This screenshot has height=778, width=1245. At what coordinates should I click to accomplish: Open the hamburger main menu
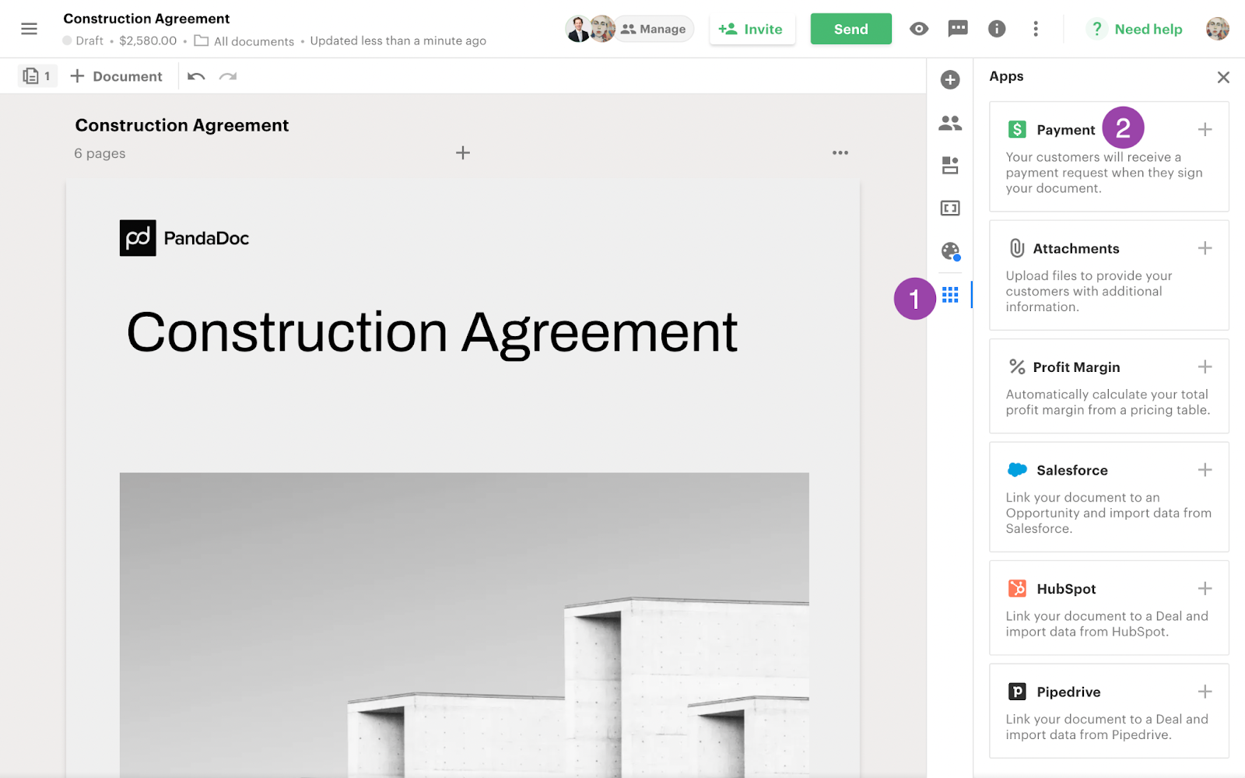point(29,29)
